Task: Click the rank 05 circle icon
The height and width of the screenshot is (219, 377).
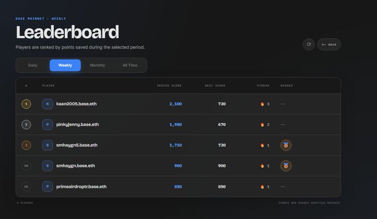Action: [26, 186]
